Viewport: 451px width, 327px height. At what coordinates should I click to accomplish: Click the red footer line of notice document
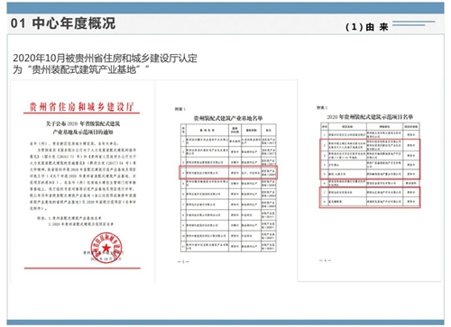coord(82,268)
